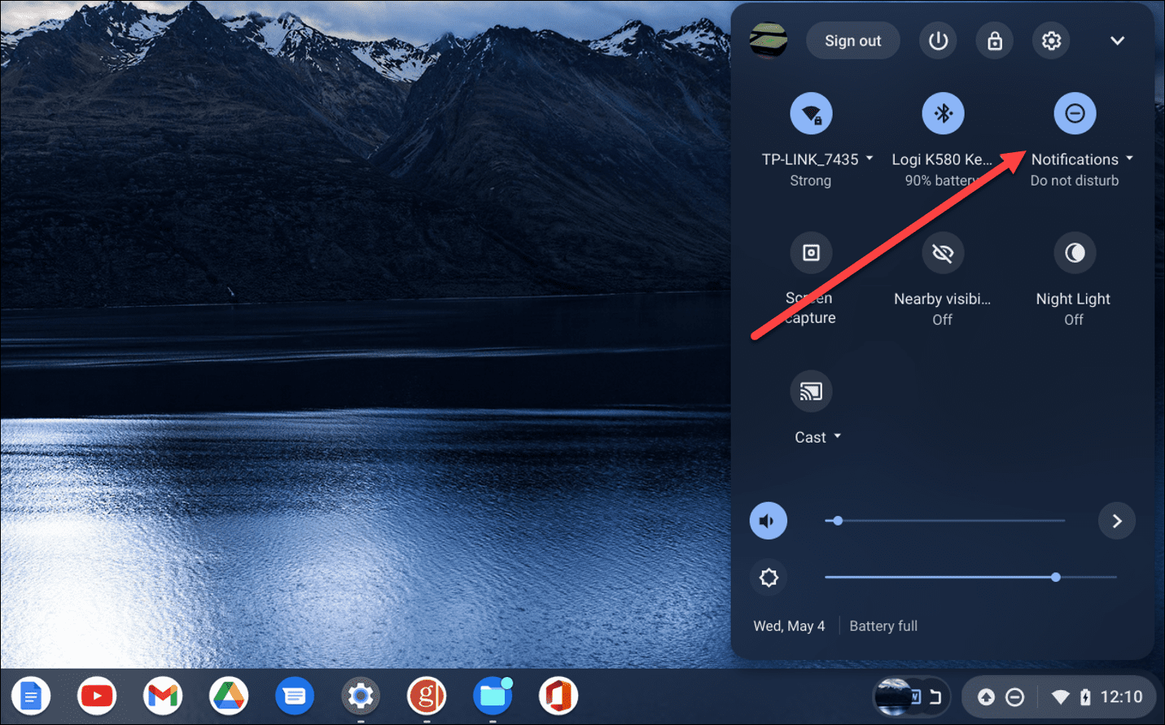Click the brightness sun icon
This screenshot has height=725, width=1165.
769,578
